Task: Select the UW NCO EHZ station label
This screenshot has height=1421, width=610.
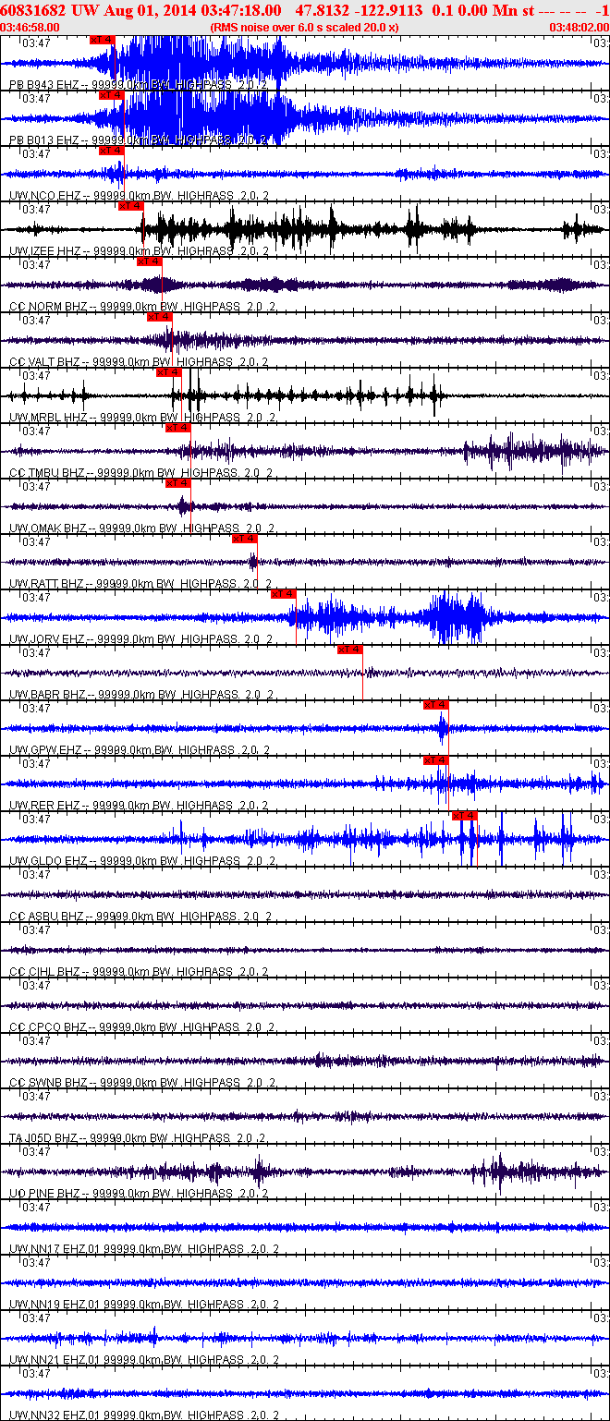Action: tap(140, 196)
